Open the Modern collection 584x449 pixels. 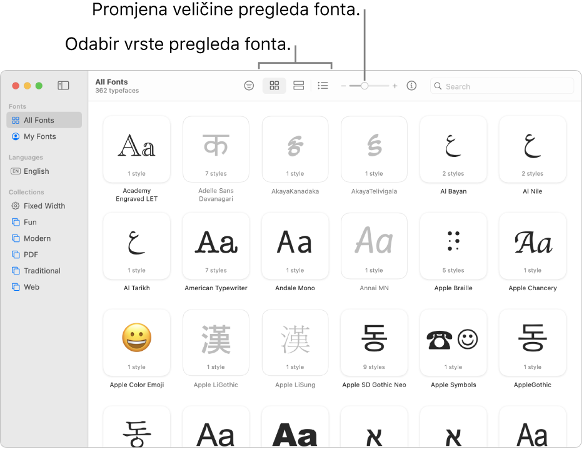[x=44, y=238]
